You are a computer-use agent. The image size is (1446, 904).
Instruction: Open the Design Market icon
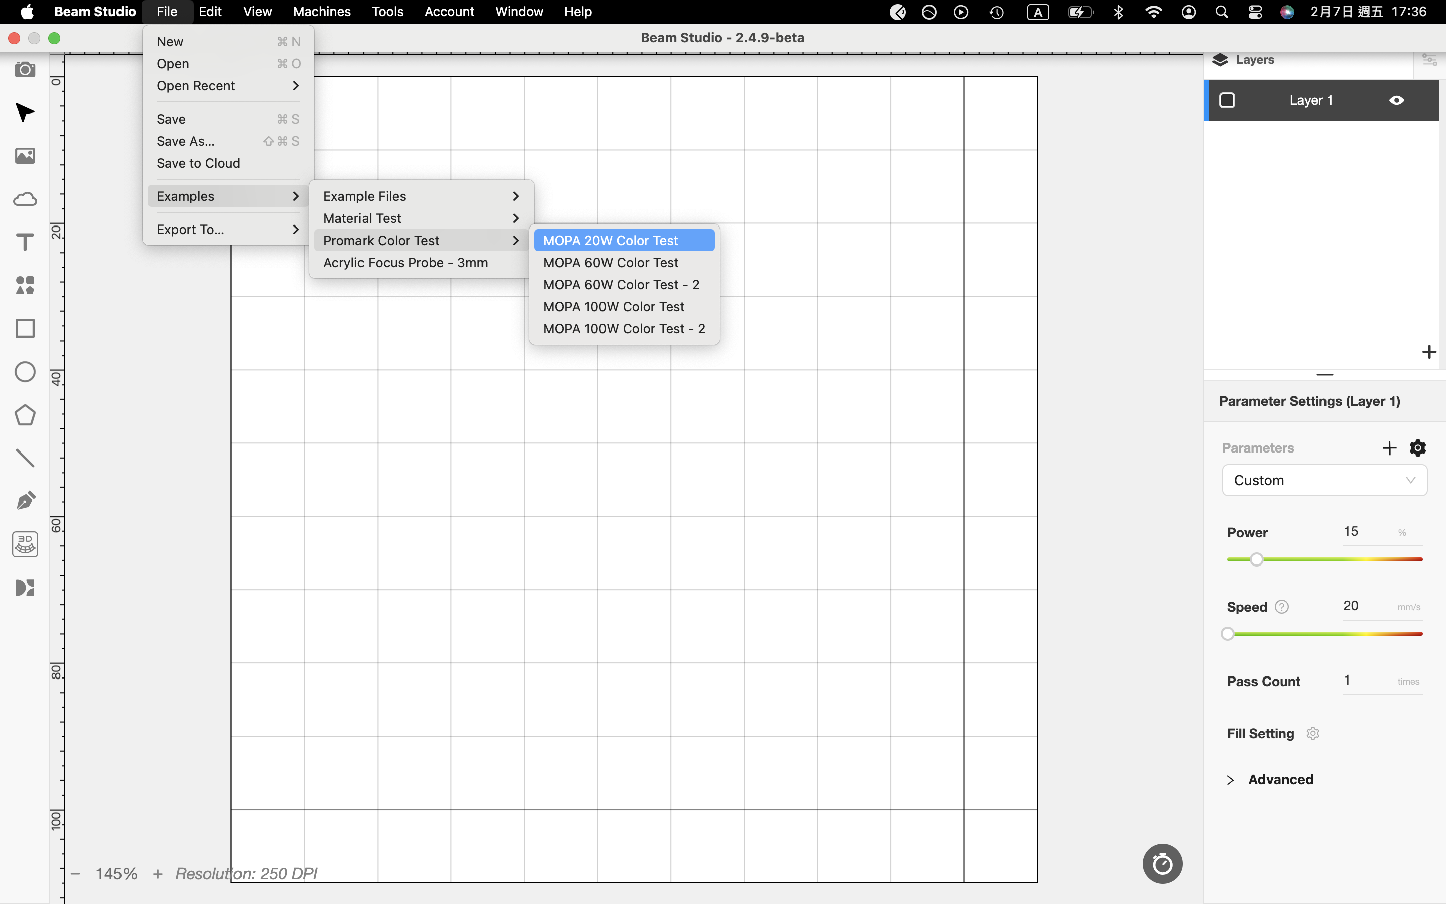click(25, 588)
